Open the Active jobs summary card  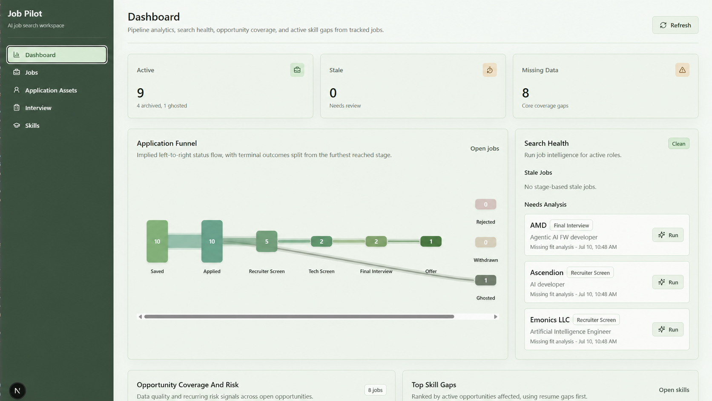coord(220,86)
